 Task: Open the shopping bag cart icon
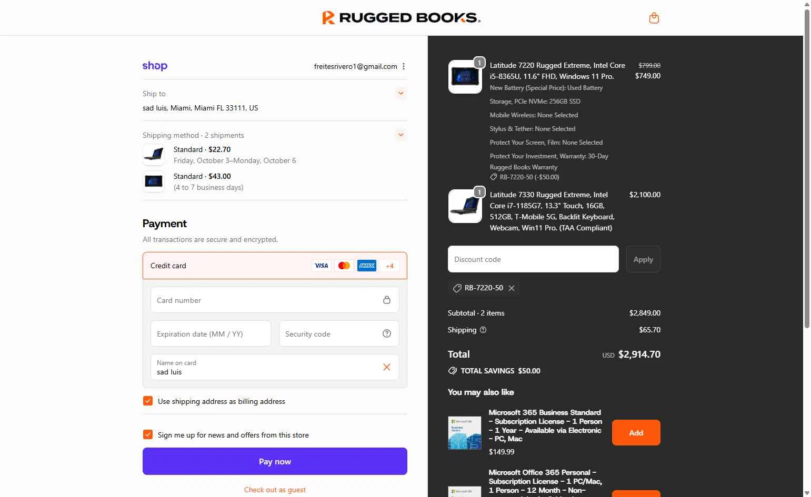pos(654,18)
